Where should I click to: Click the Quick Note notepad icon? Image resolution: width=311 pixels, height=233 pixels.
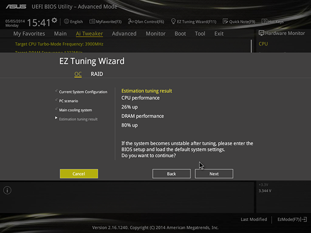(225, 21)
